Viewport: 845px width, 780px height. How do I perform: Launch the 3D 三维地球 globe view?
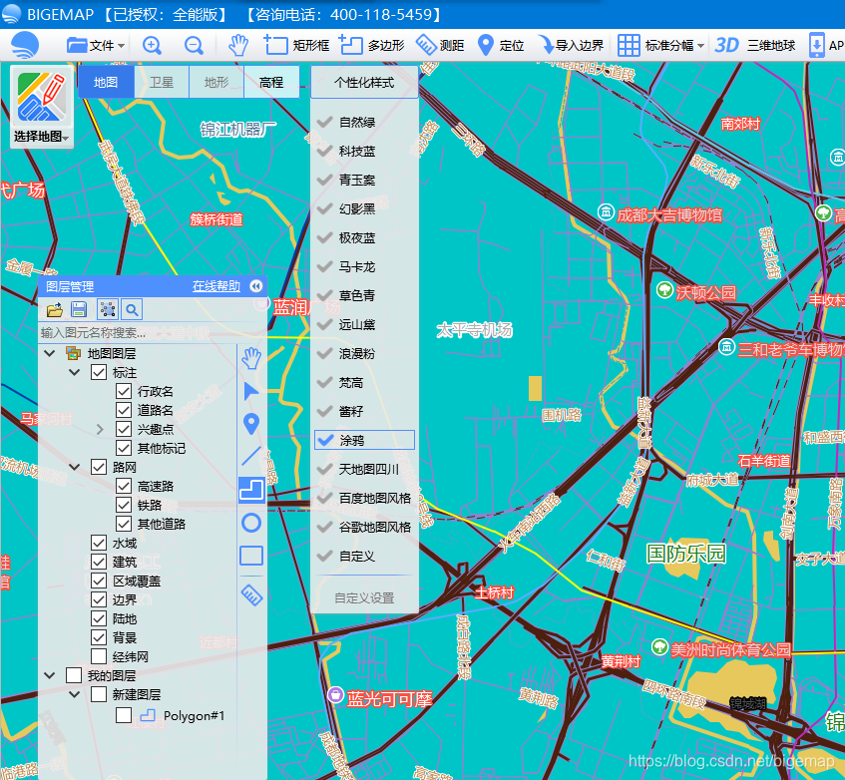point(754,45)
